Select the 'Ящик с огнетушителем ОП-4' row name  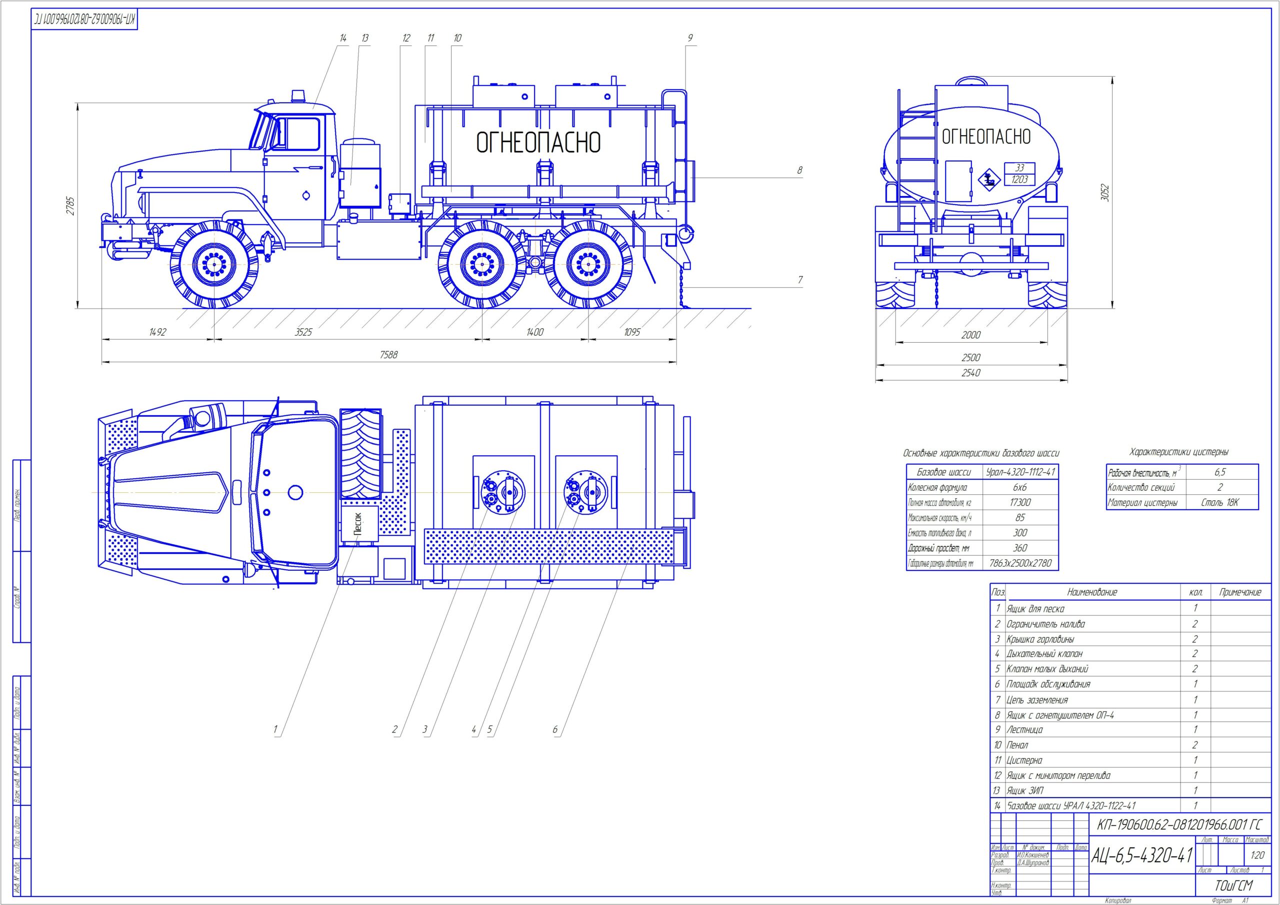click(1060, 715)
